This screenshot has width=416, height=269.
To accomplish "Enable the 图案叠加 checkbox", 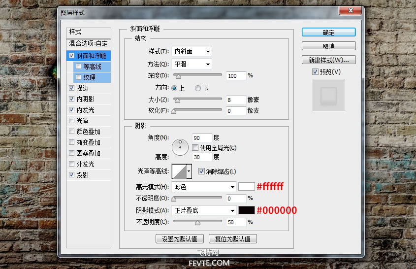I will click(x=71, y=153).
